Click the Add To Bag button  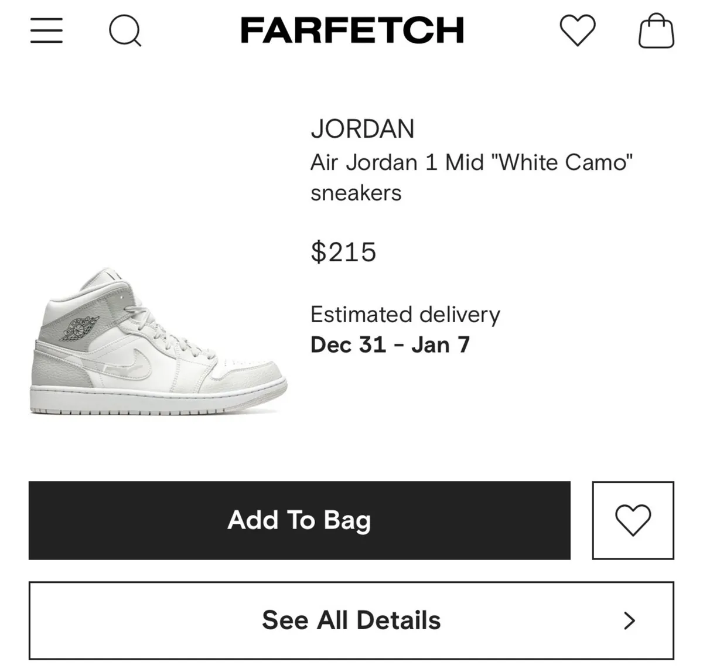[x=299, y=520]
